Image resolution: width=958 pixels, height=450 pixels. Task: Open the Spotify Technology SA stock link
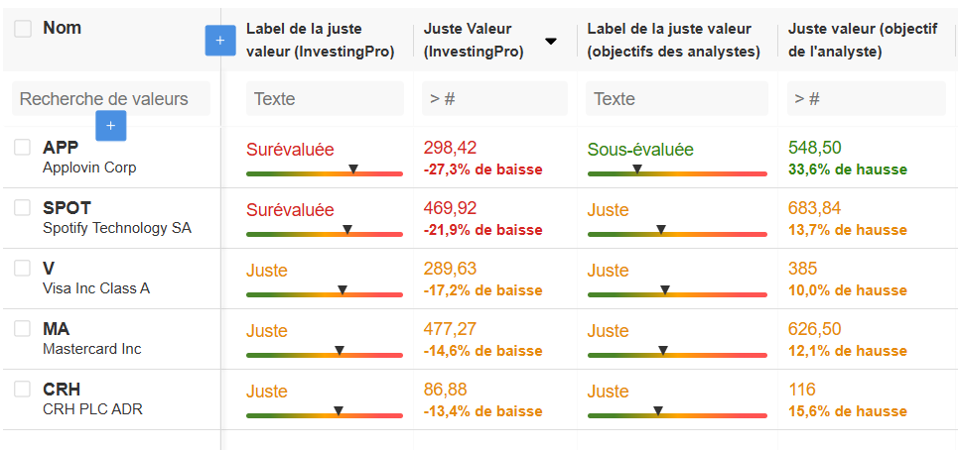[116, 228]
